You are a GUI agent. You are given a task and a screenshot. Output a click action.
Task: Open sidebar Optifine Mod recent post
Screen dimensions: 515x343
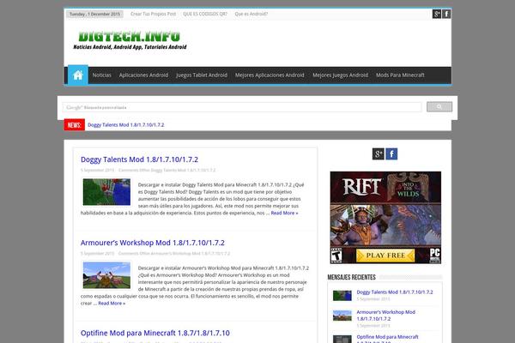click(388, 340)
